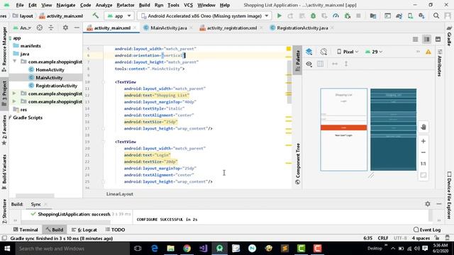Open the Refactor menu

point(126,5)
